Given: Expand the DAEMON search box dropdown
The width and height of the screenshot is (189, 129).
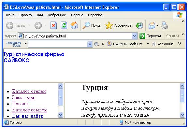Looking at the screenshot, I should click(90, 44).
